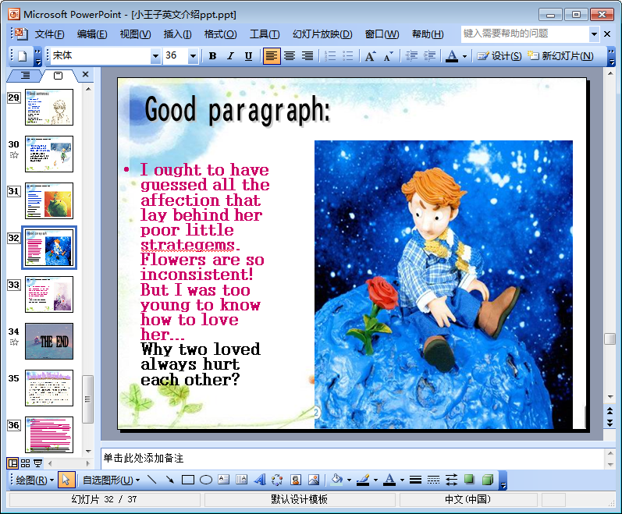
Task: Start slide show from current slide icon
Action: pos(38,463)
